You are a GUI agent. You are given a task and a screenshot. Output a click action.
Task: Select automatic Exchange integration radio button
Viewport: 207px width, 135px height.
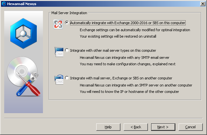coord(67,22)
